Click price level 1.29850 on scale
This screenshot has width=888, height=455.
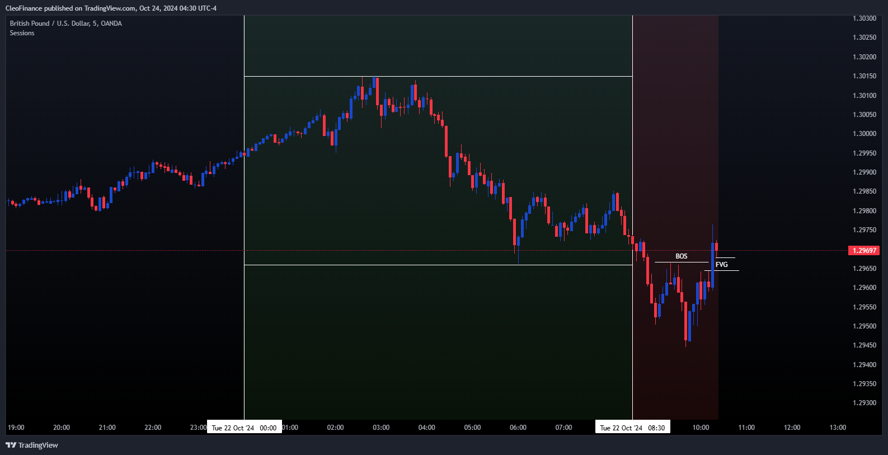(864, 191)
